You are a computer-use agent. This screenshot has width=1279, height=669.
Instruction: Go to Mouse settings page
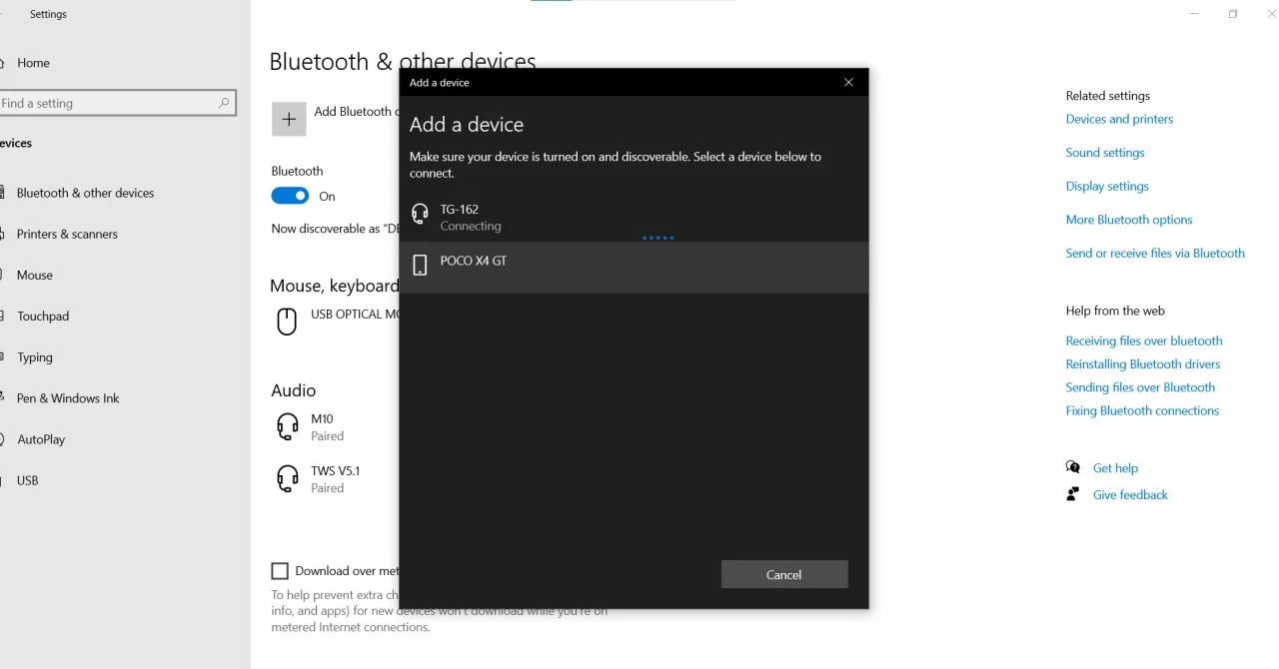click(35, 275)
